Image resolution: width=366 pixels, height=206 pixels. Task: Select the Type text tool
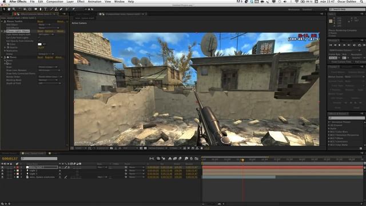pyautogui.click(x=46, y=9)
